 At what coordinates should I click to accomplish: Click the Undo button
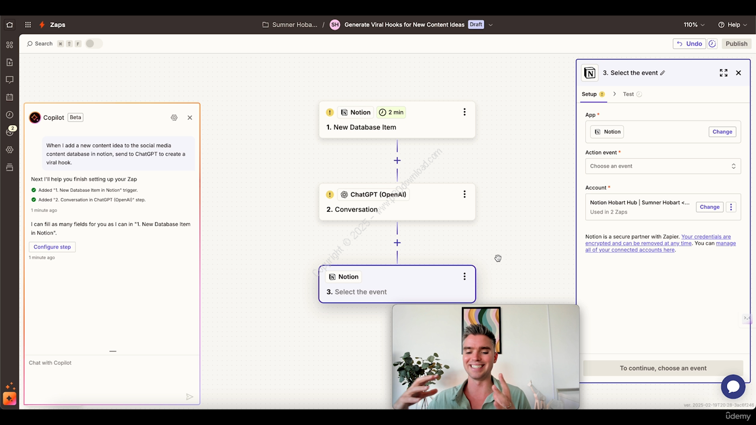(x=689, y=44)
